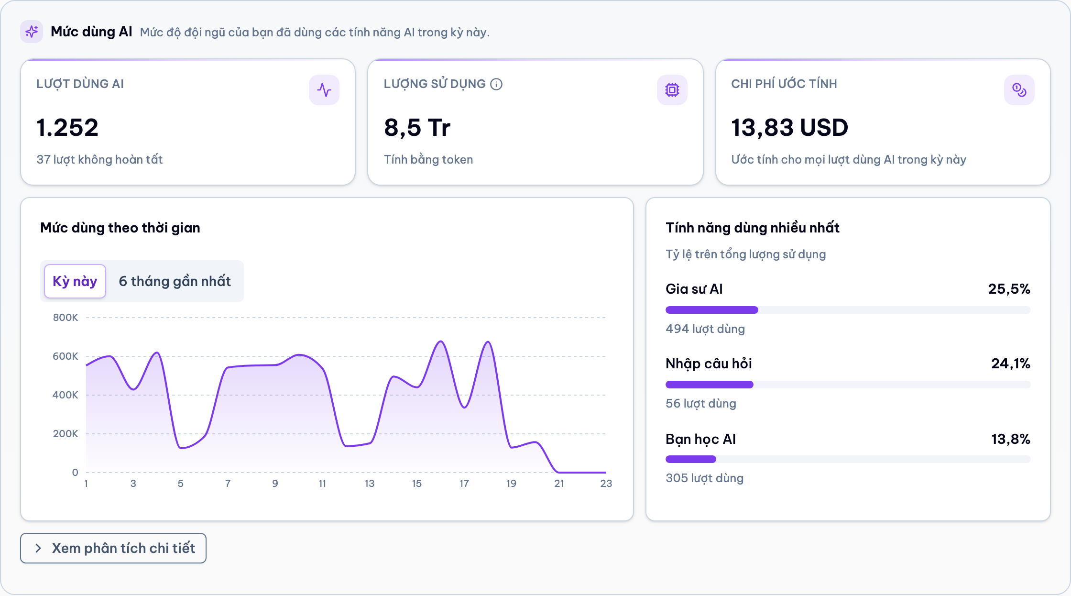Click the Bạn học AI feature label

(700, 439)
